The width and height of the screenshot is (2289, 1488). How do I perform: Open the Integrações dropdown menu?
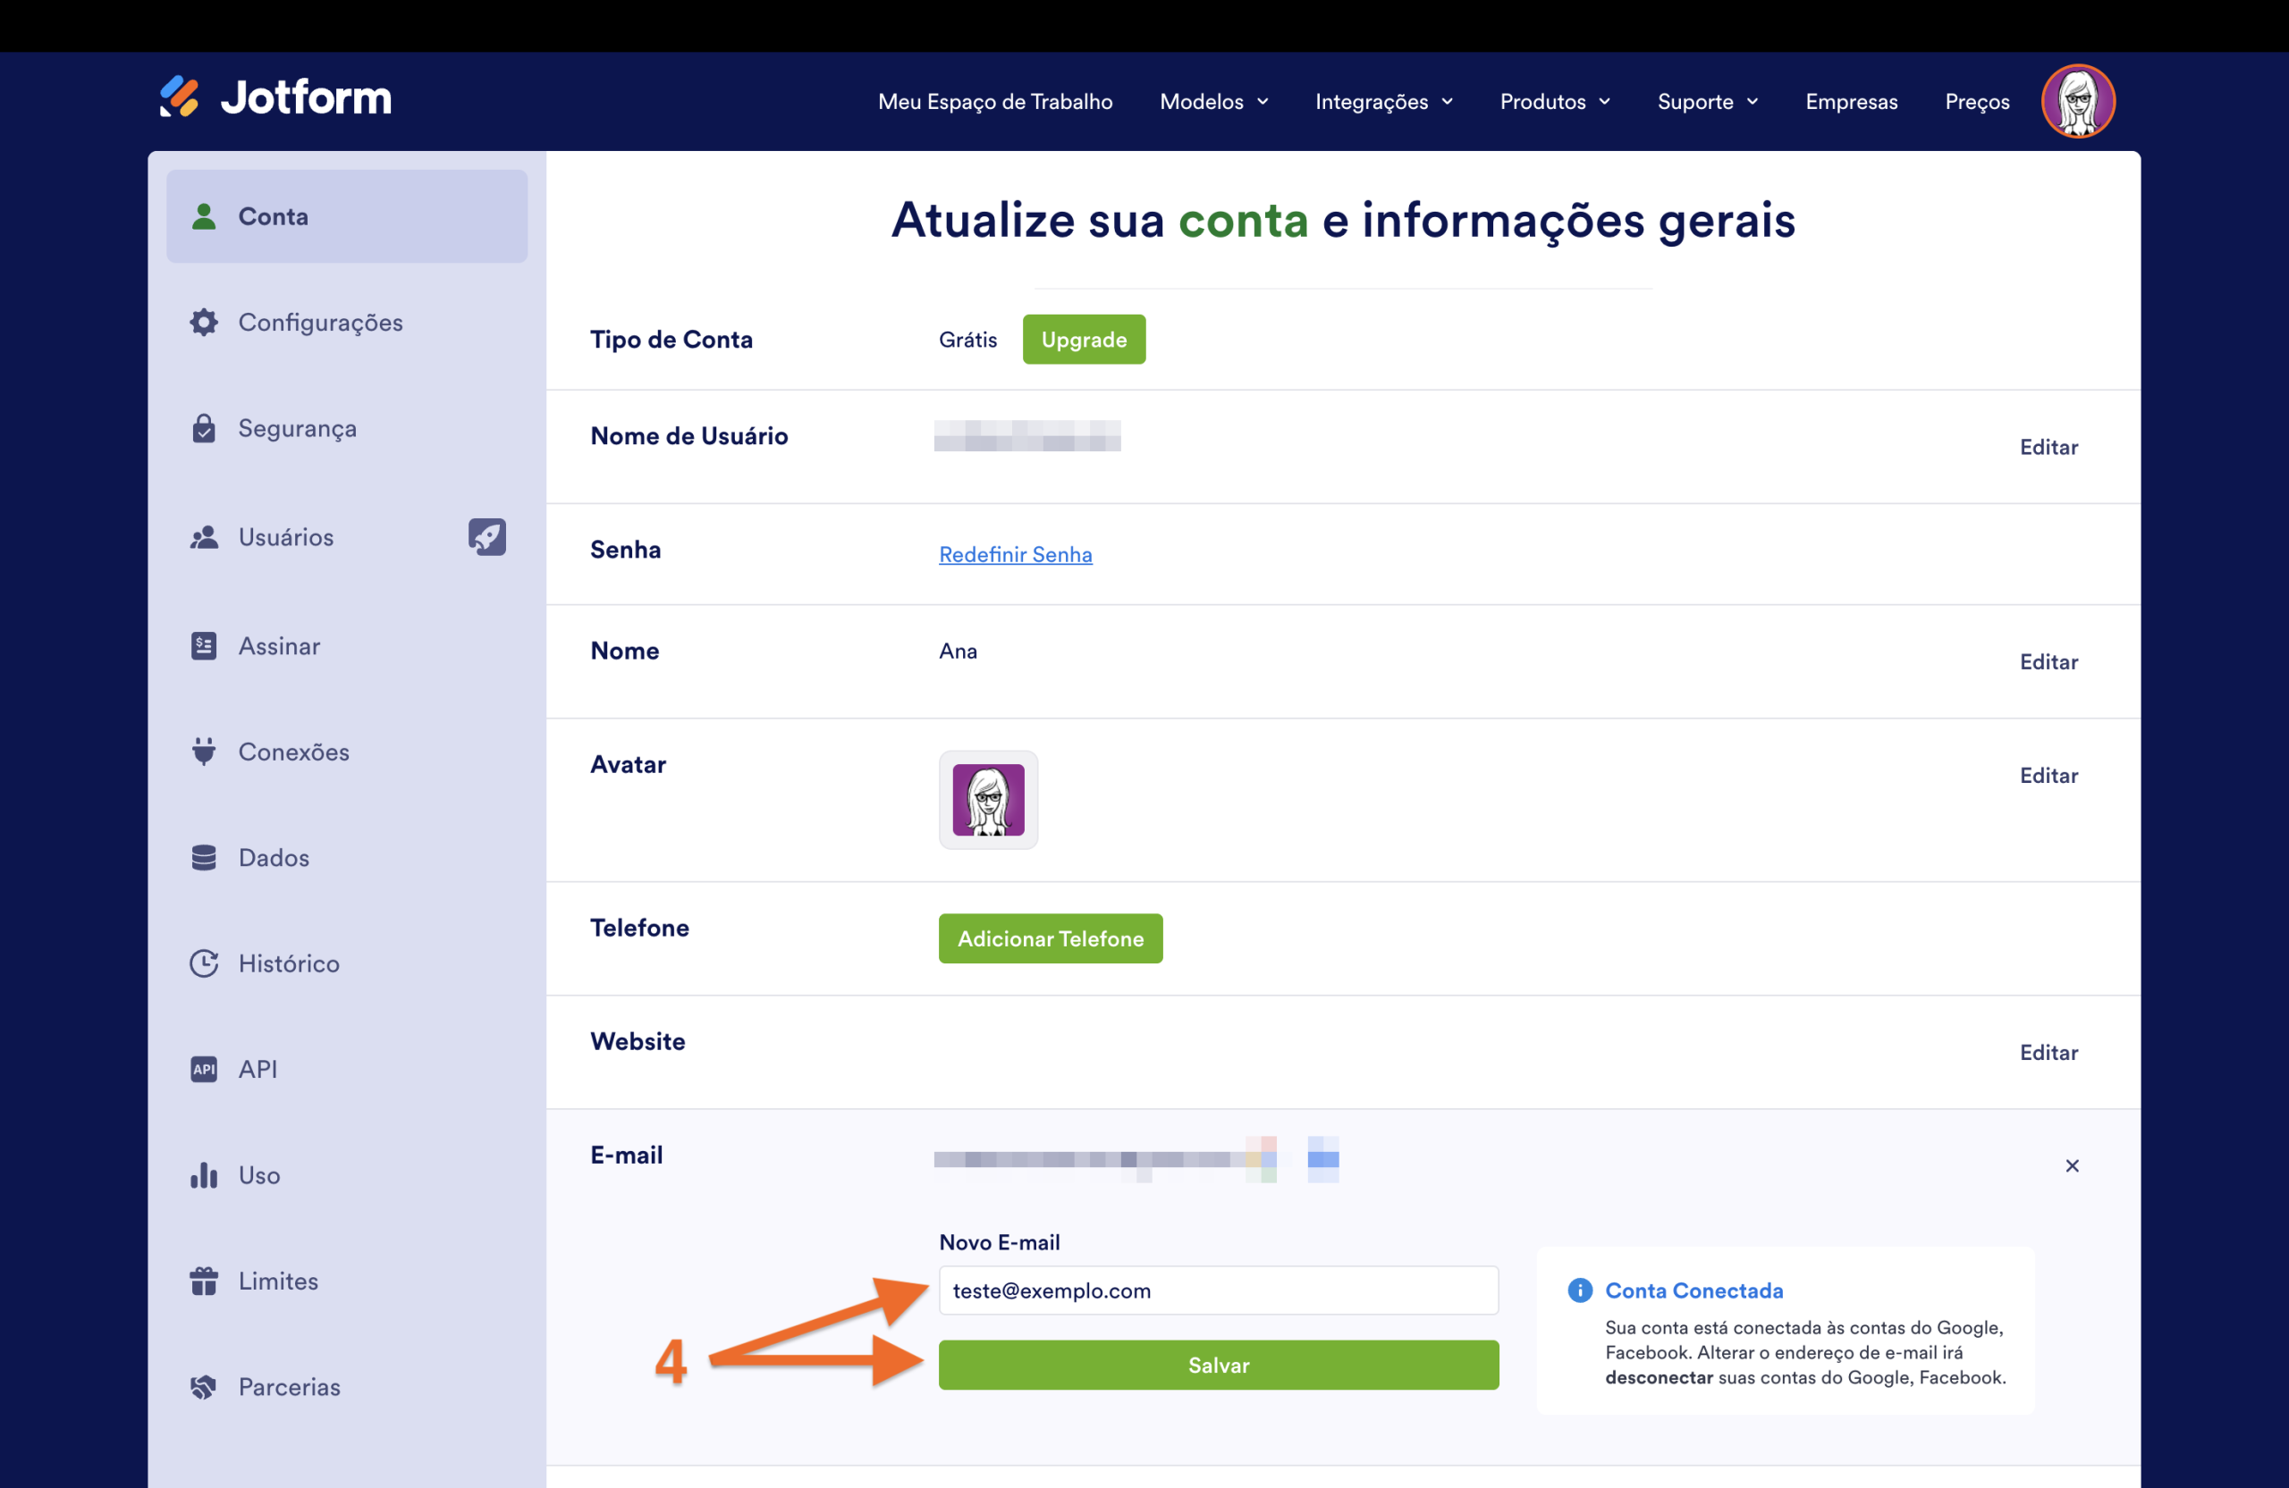click(1383, 101)
